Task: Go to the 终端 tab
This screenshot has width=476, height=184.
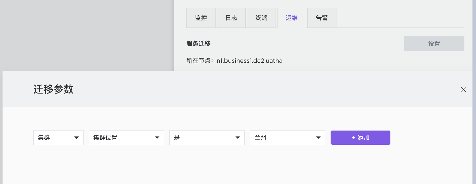Action: 261,18
